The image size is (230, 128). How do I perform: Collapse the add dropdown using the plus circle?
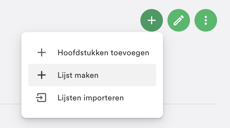pyautogui.click(x=152, y=20)
